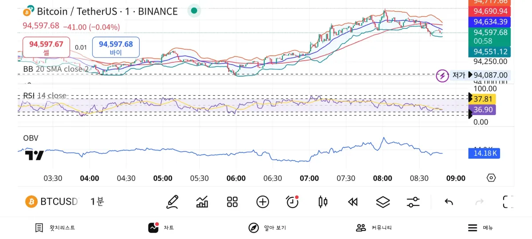Screen dimensions: 532x239
Task: Undo the last chart action
Action: pyautogui.click(x=449, y=202)
